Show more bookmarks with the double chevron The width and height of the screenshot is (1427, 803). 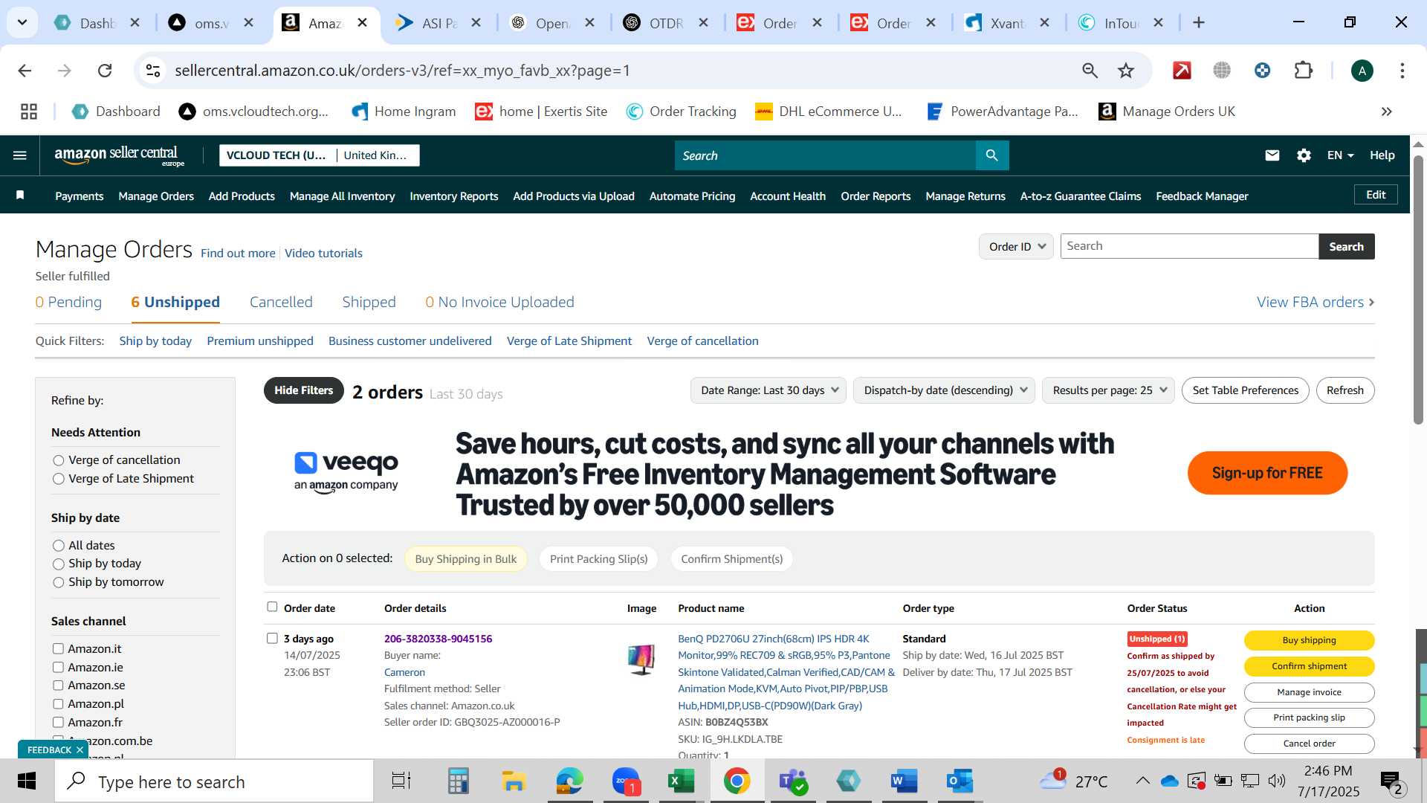tap(1386, 112)
